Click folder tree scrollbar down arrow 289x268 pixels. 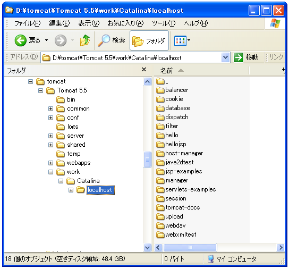click(x=147, y=247)
